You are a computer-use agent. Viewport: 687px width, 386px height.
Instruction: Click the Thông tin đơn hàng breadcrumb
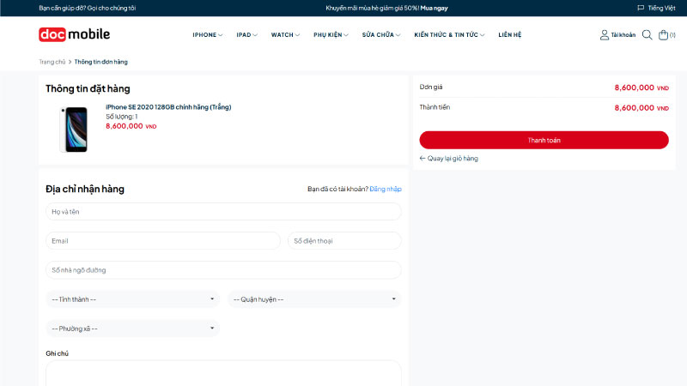pyautogui.click(x=100, y=62)
